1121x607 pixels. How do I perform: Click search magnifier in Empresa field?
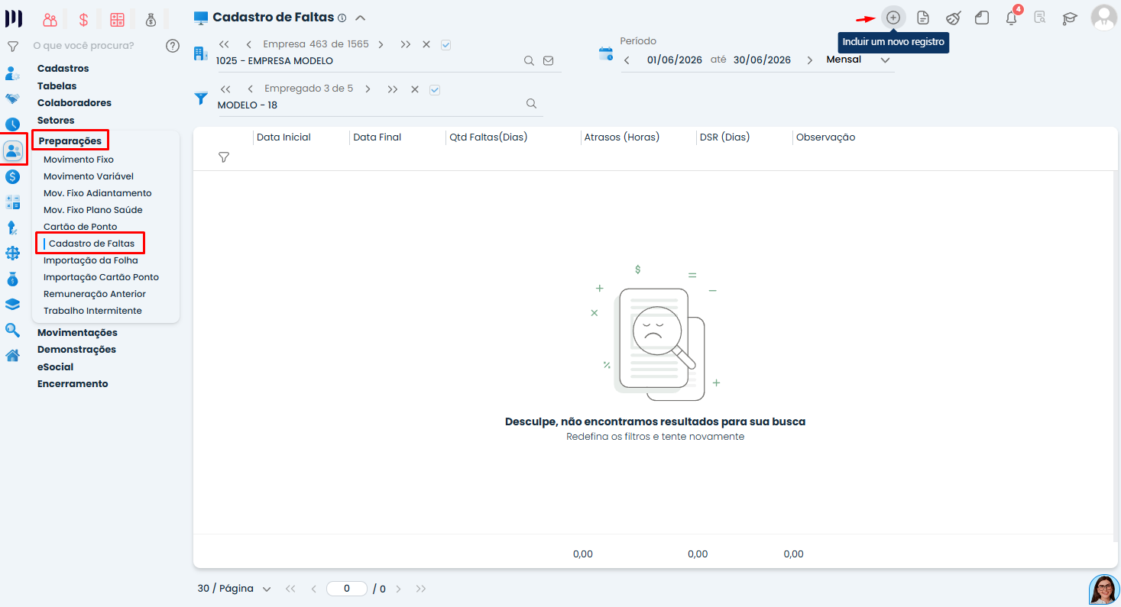[x=529, y=60]
